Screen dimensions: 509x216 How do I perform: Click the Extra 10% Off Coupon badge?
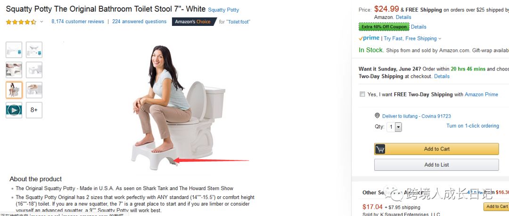384,27
